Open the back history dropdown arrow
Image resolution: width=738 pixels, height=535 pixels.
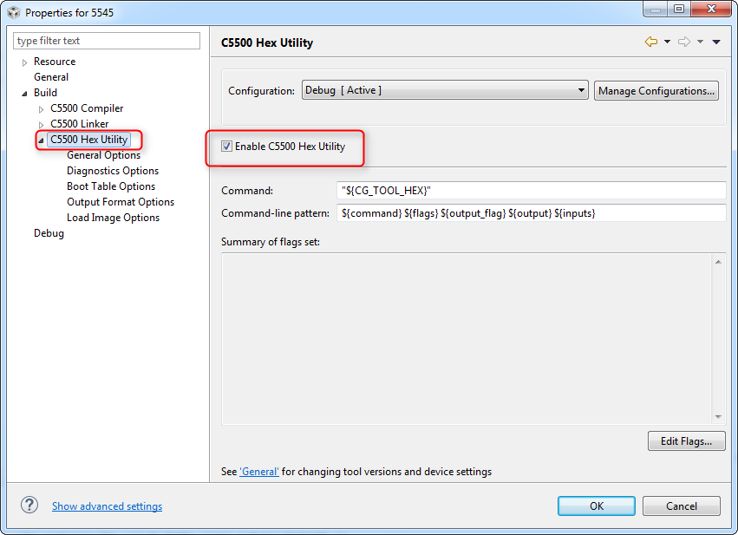[667, 42]
